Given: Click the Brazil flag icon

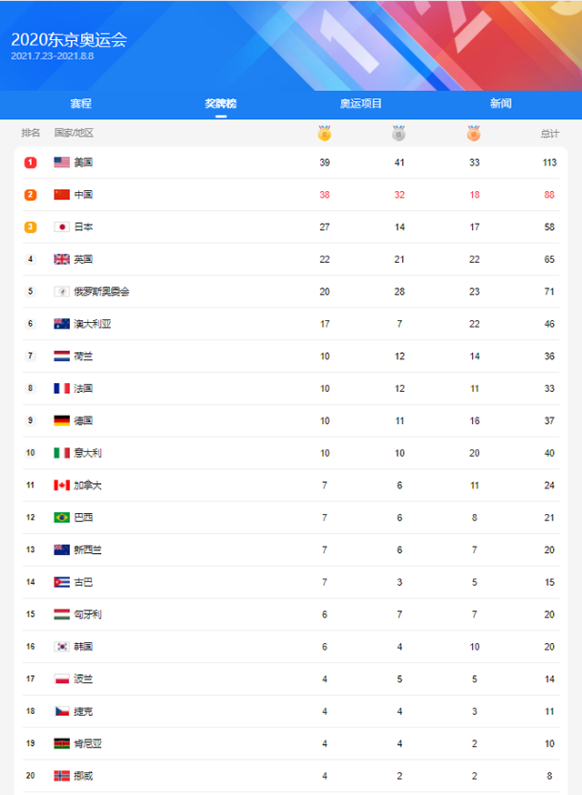Looking at the screenshot, I should 62,518.
